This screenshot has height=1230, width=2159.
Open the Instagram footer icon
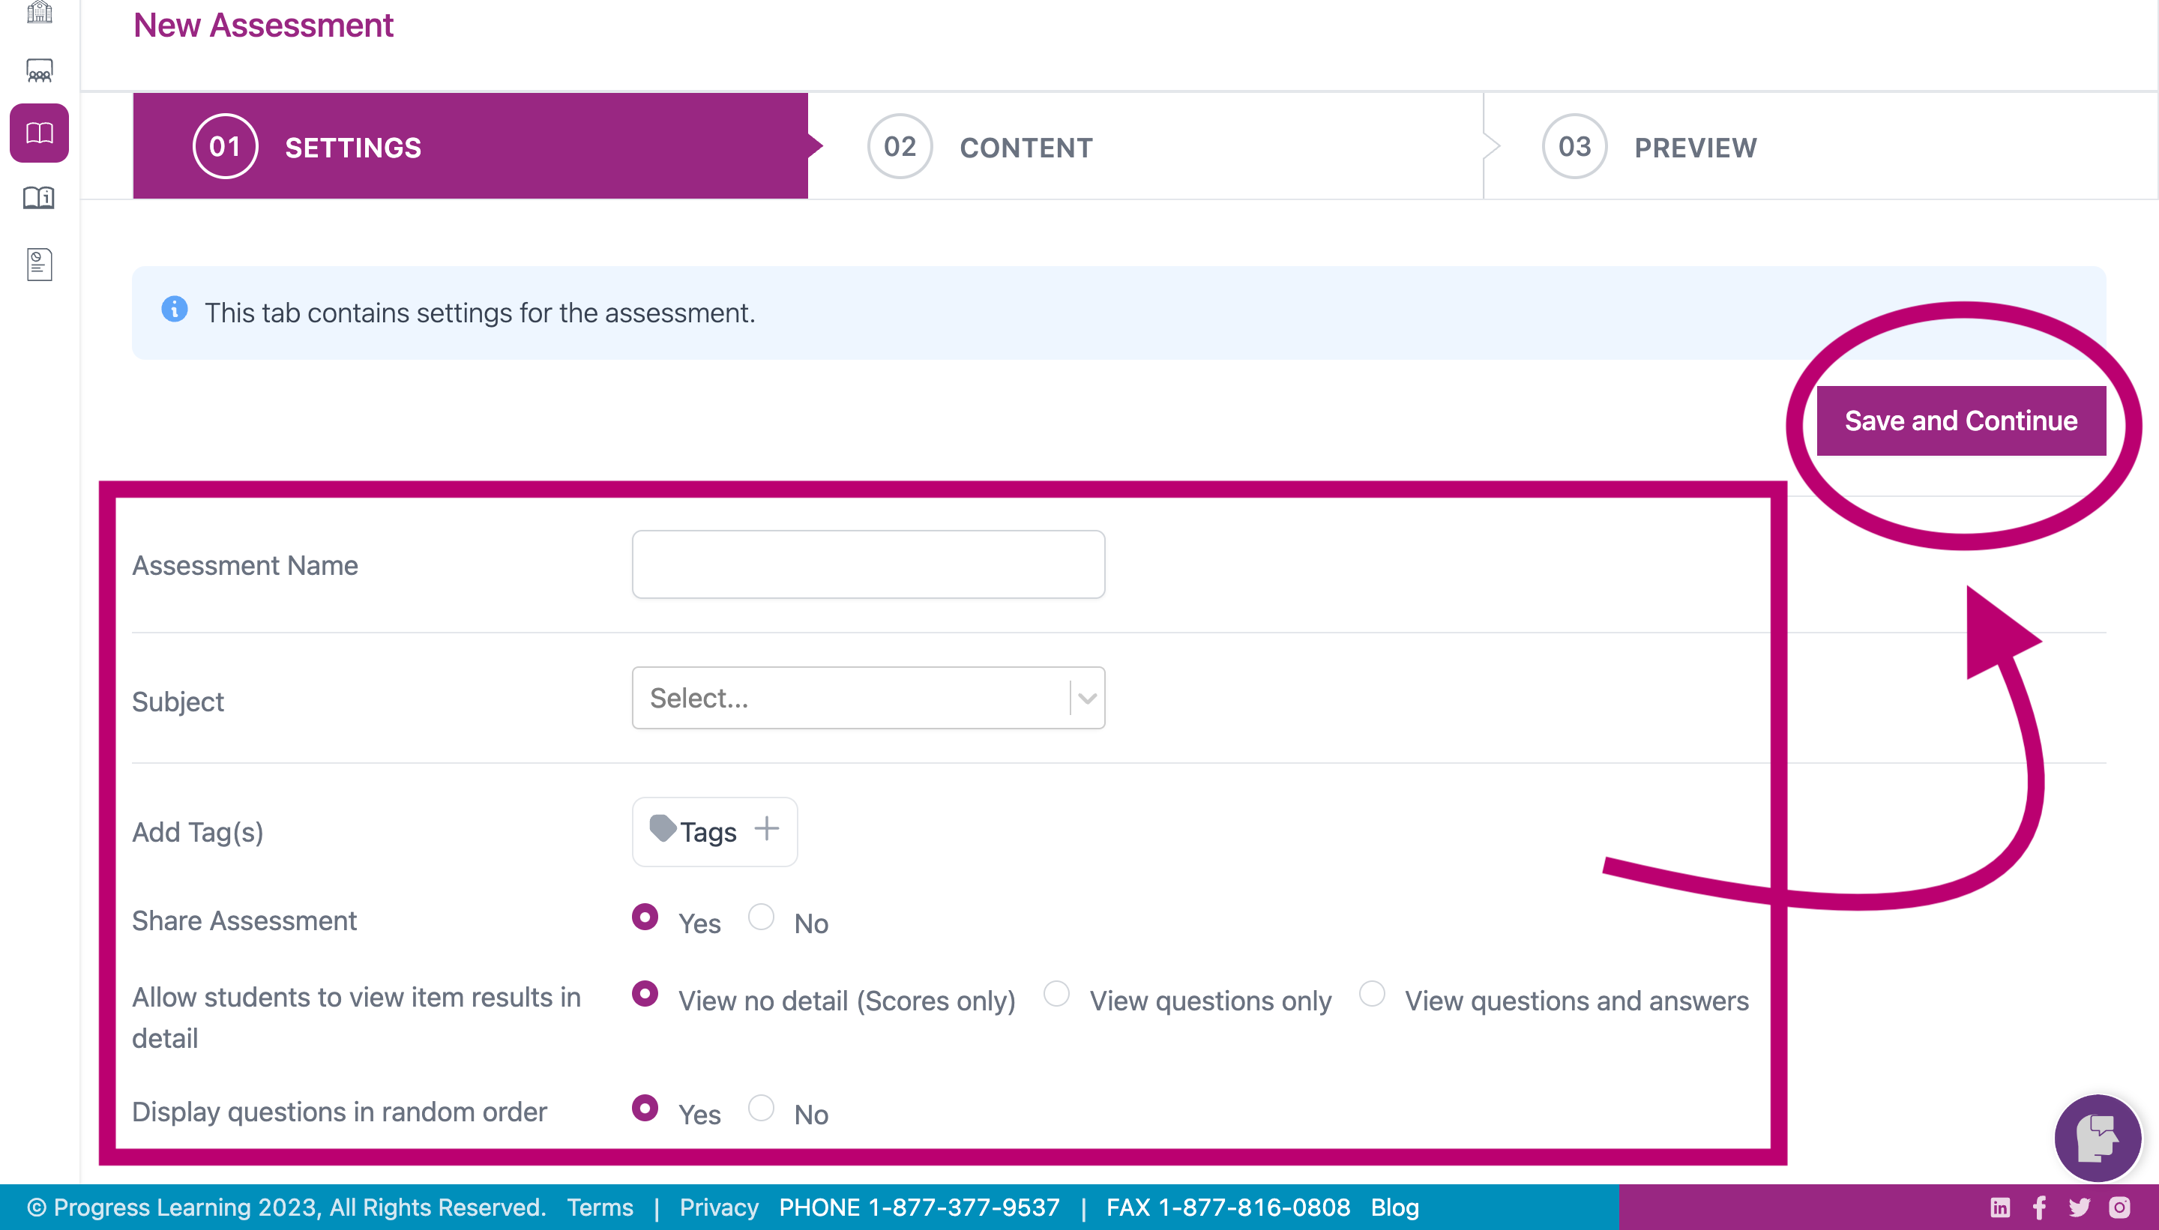point(2120,1208)
